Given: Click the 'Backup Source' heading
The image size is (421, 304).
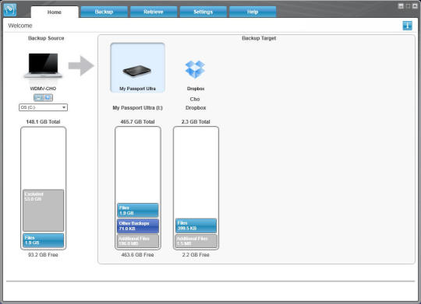Looking at the screenshot, I should tap(46, 38).
